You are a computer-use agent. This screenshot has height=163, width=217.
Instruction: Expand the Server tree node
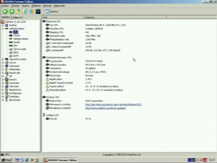point(3,63)
